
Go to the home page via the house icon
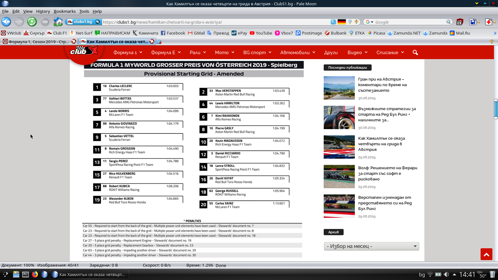tap(58, 22)
